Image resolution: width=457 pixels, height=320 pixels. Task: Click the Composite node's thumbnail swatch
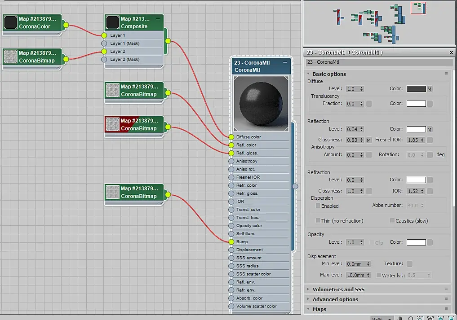coord(112,22)
